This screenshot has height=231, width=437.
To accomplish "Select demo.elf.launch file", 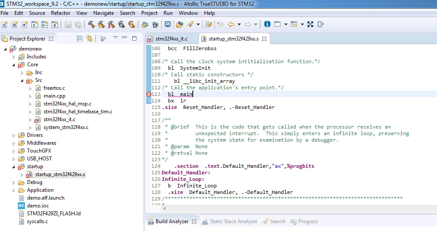I will click(x=45, y=198).
